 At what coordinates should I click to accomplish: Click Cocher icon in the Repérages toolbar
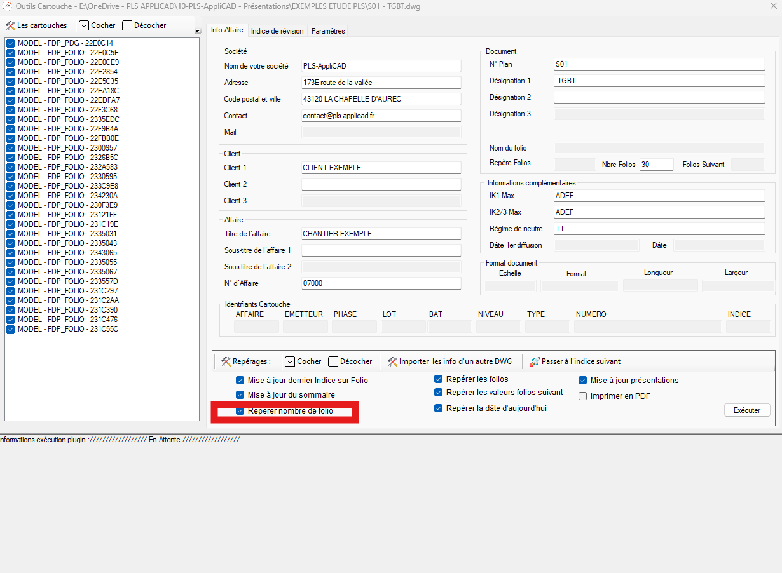coord(290,361)
